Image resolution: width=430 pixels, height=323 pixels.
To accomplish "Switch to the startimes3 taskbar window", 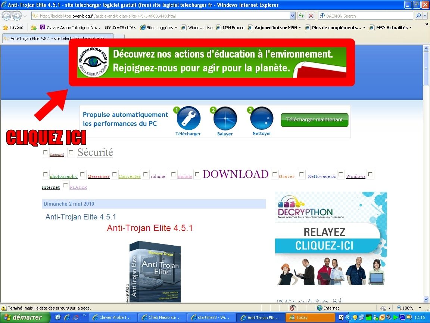I will point(211,317).
